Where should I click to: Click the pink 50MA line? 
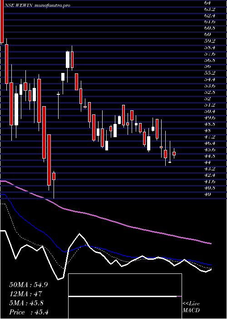coord(105,219)
